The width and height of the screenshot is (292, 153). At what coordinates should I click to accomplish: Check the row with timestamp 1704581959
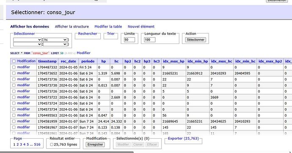point(14,121)
